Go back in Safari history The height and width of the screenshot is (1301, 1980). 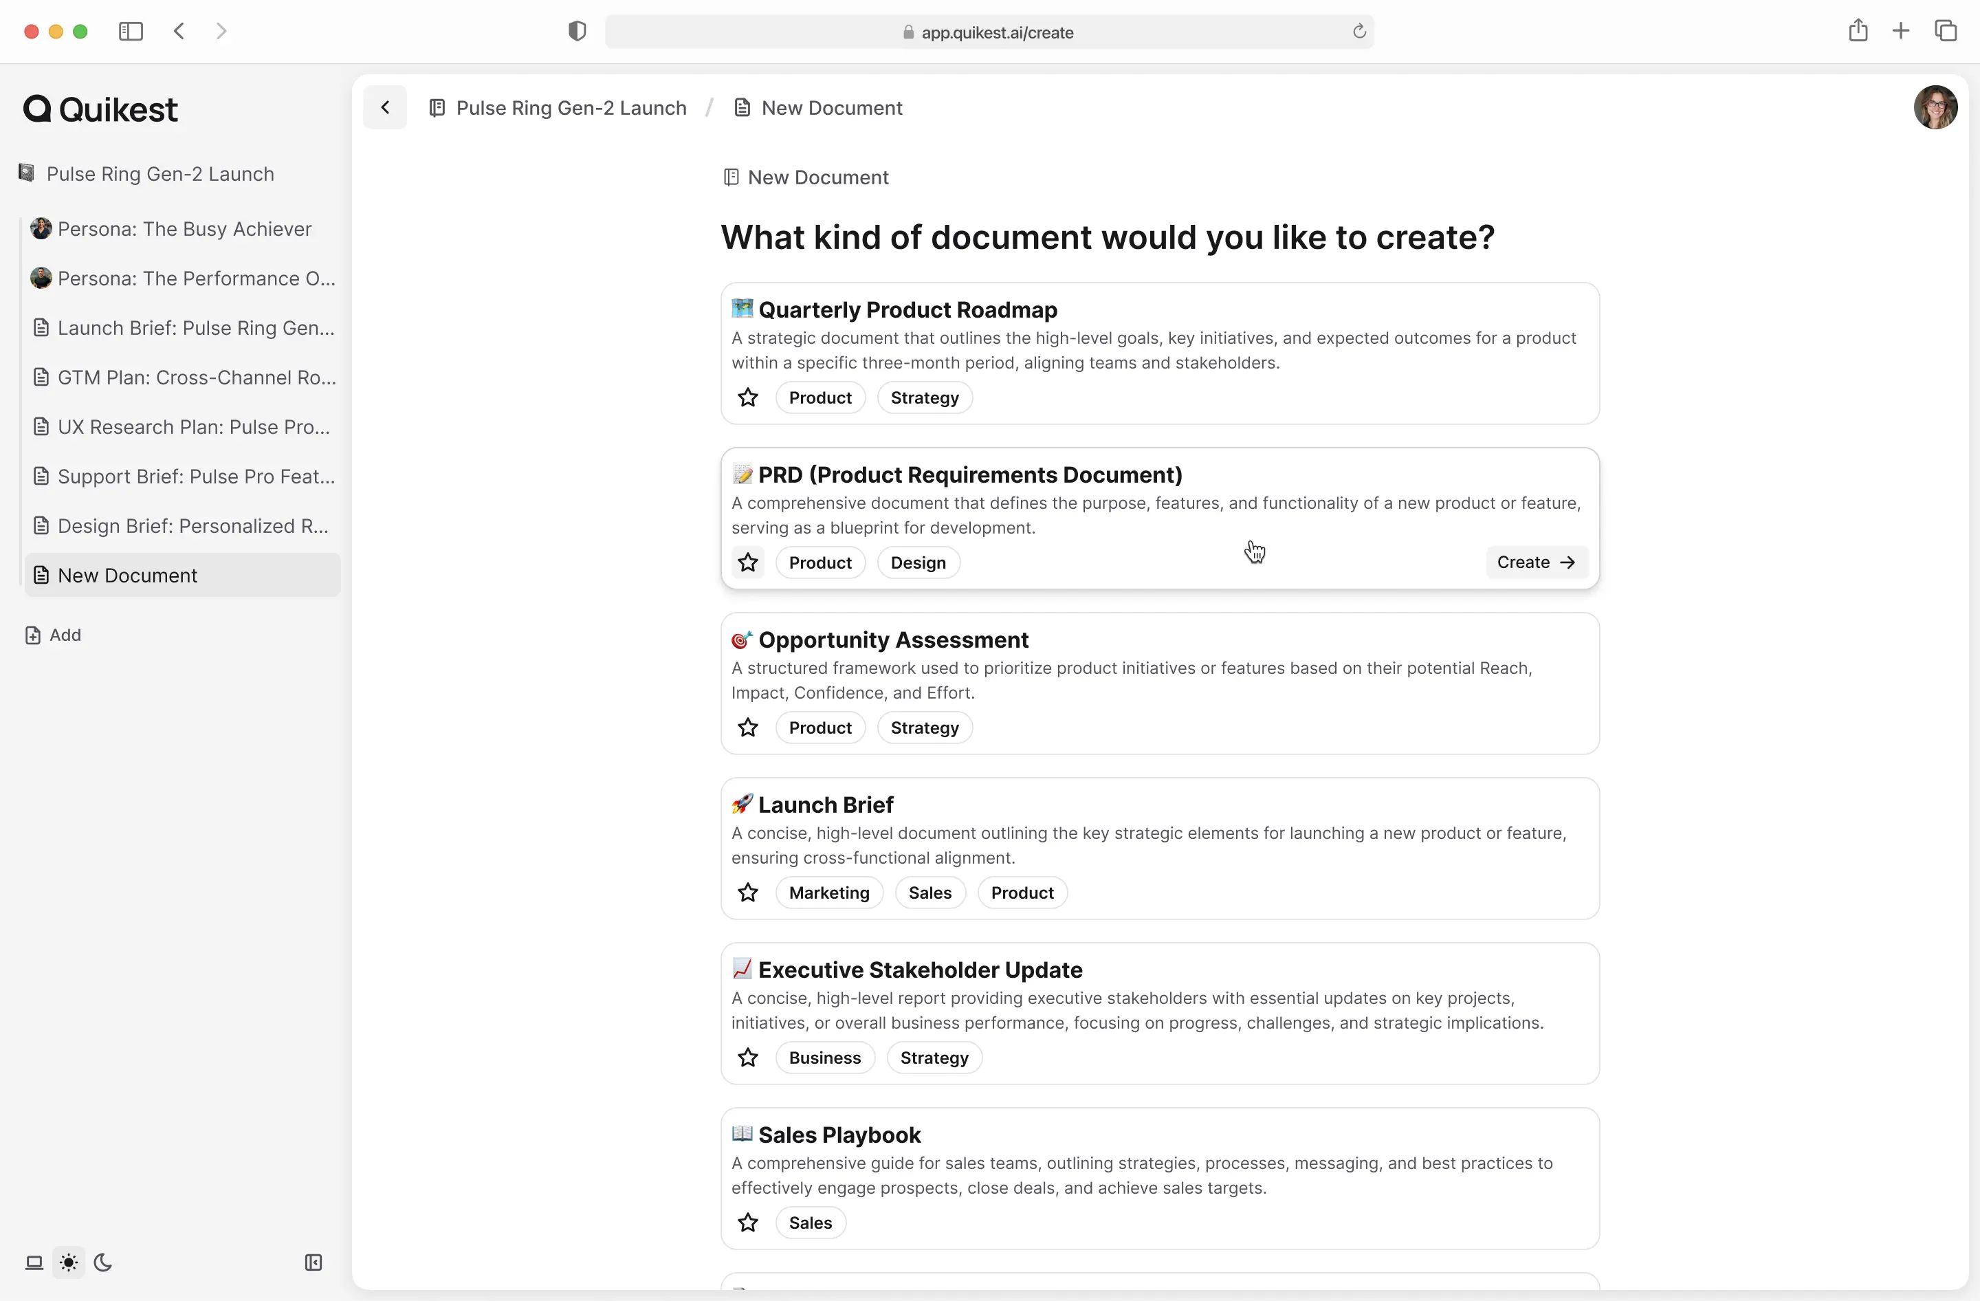point(179,32)
